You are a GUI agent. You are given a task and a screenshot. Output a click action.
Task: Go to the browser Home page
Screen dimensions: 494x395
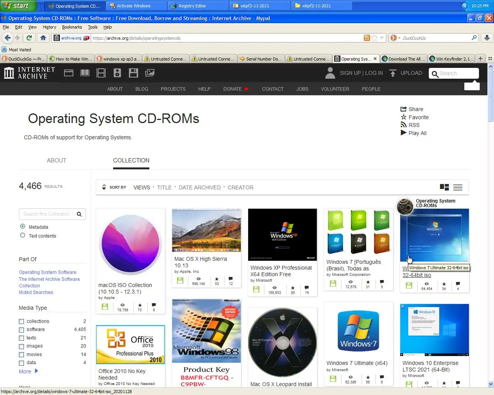(43, 38)
